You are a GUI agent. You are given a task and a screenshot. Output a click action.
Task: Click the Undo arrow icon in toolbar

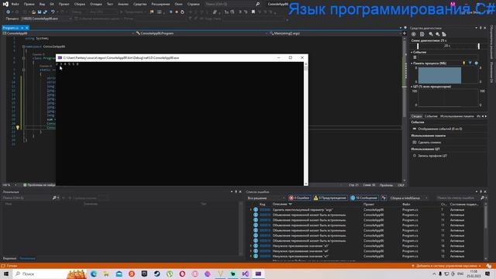click(x=53, y=12)
